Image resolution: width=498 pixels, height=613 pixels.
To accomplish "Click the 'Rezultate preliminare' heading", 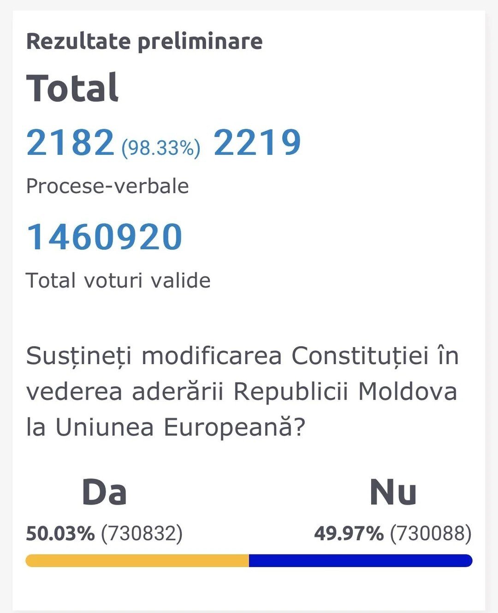I will tap(144, 41).
